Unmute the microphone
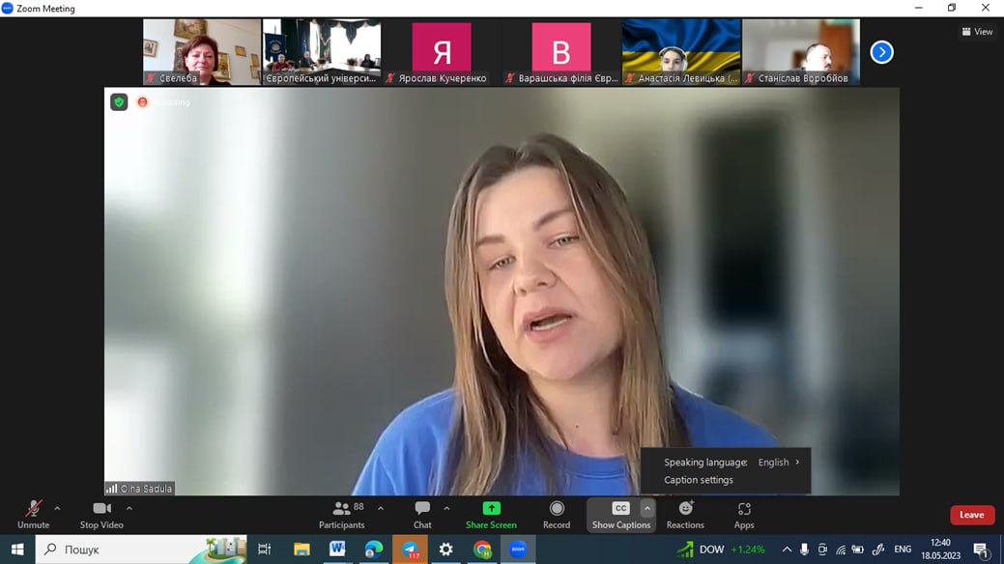 pyautogui.click(x=33, y=515)
